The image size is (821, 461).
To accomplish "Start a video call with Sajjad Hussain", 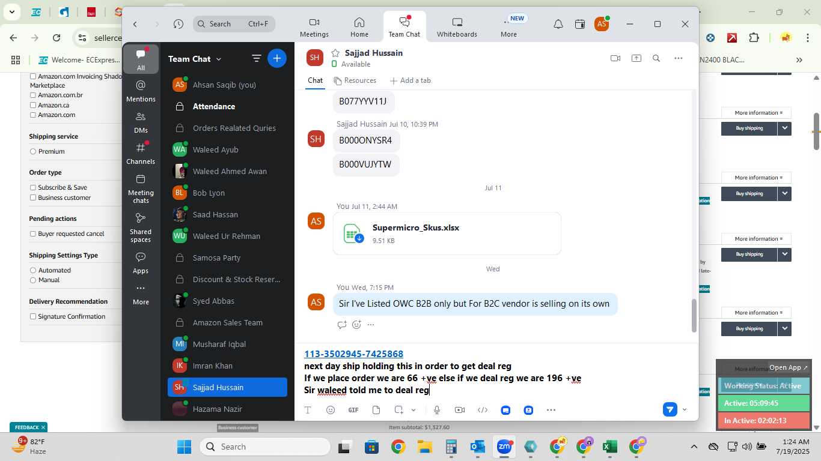I will point(615,58).
